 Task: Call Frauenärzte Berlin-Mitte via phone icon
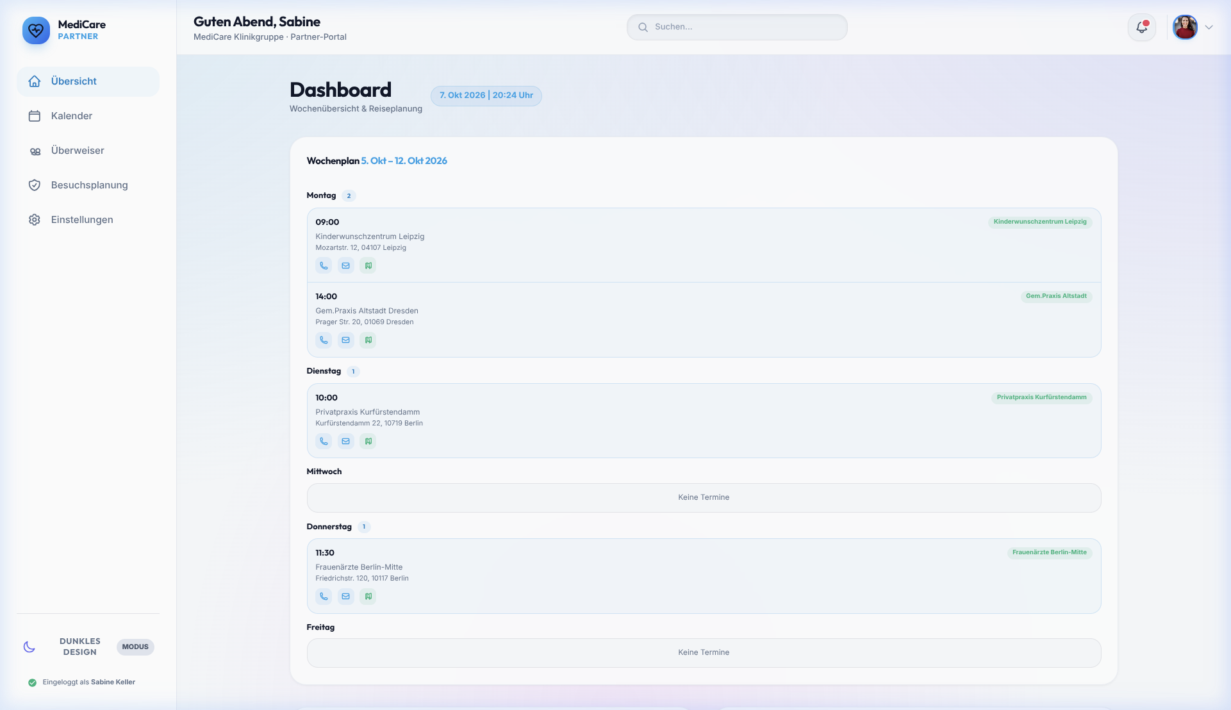tap(324, 597)
